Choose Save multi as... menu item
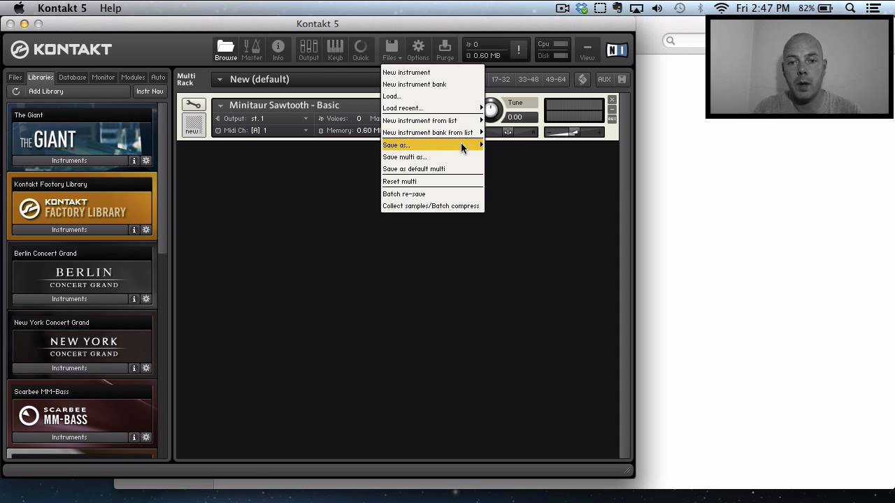895x503 pixels. pyautogui.click(x=432, y=157)
